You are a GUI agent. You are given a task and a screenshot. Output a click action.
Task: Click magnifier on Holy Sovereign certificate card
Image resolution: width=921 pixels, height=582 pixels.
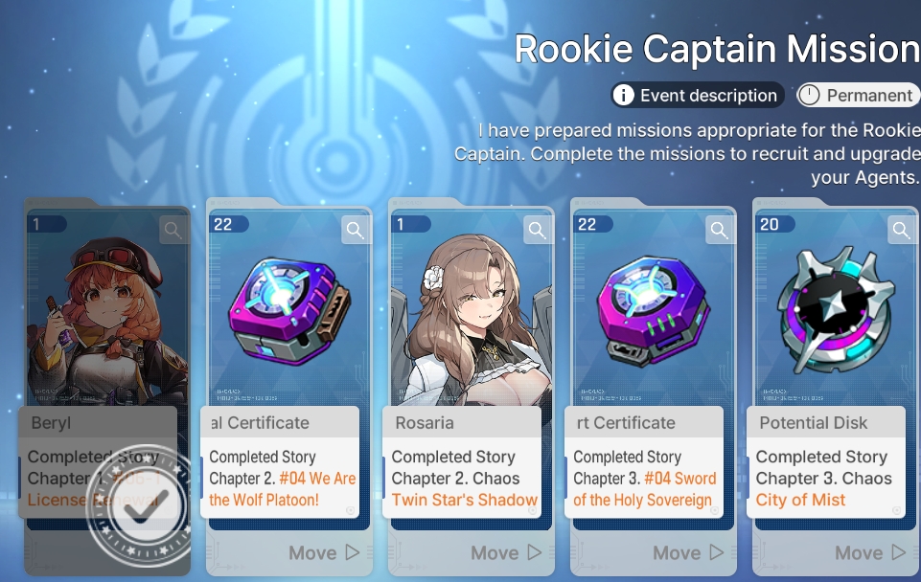(x=720, y=230)
